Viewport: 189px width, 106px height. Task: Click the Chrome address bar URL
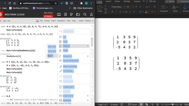37,3
